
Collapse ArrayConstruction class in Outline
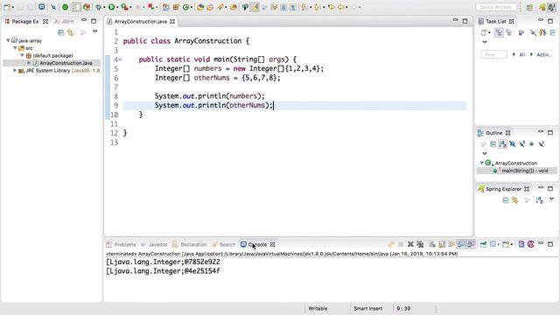coord(482,163)
